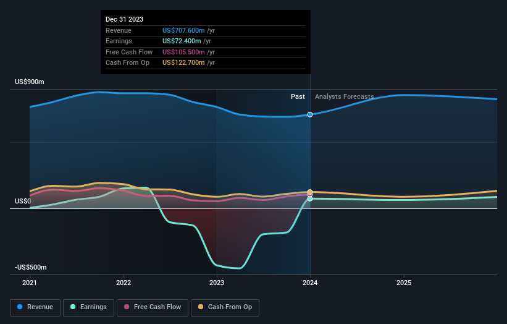Toggle the Earnings series legend button
The width and height of the screenshot is (507, 324).
(x=88, y=307)
